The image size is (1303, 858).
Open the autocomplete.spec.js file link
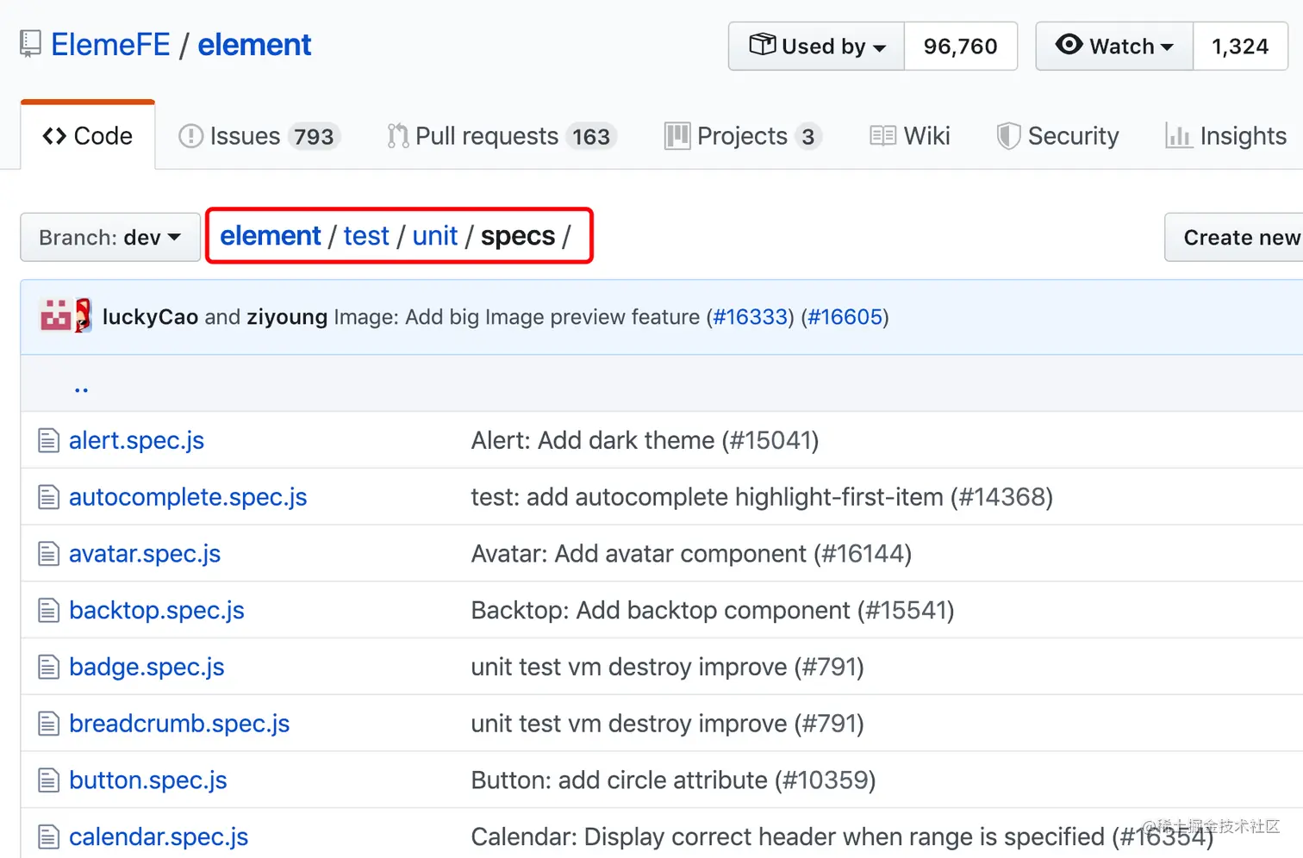pos(188,497)
